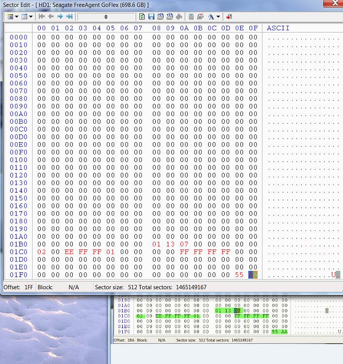This screenshot has height=364, width=343.
Task: Click row offset label 0000
Action: [18, 37]
